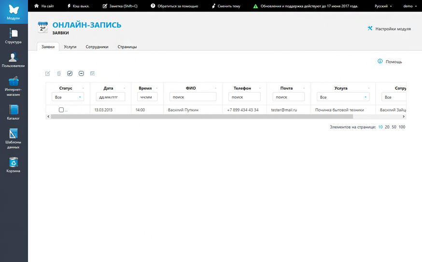This screenshot has height=262, width=422.
Task: Switch to the Сотрудники tab
Action: (97, 46)
